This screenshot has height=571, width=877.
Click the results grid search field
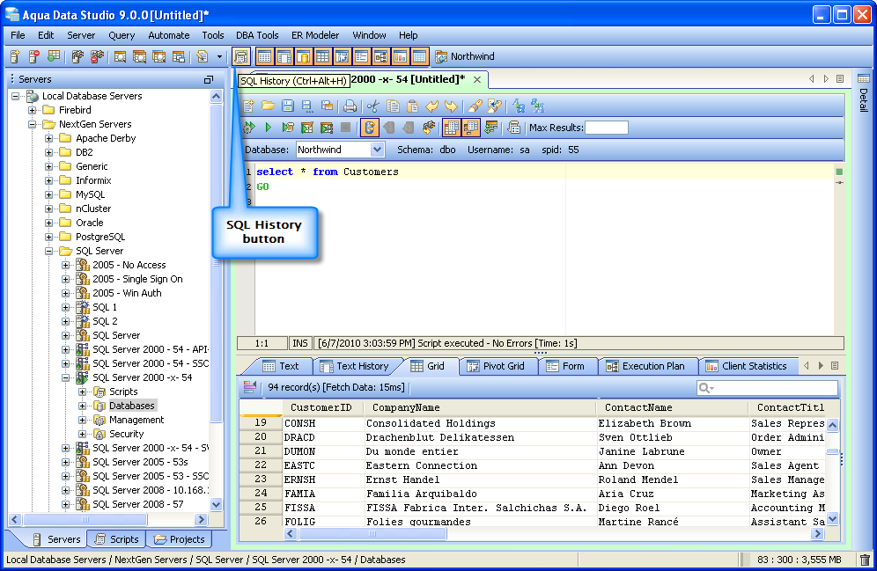click(767, 387)
